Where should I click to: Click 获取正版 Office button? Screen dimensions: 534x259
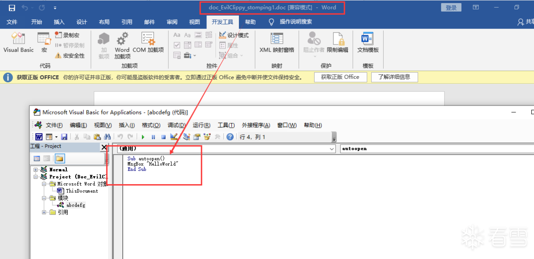pos(340,77)
